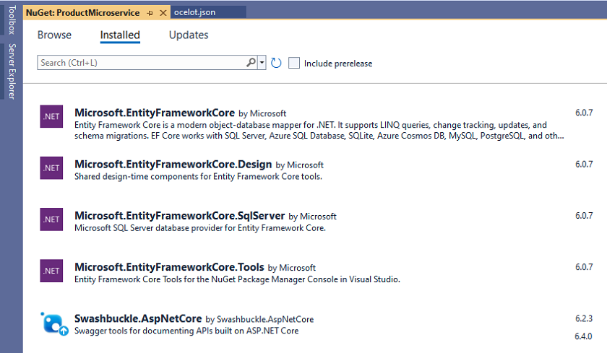This screenshot has width=607, height=353.
Task: Pin the NuGet ProductMicroservice tab
Action: [x=150, y=13]
